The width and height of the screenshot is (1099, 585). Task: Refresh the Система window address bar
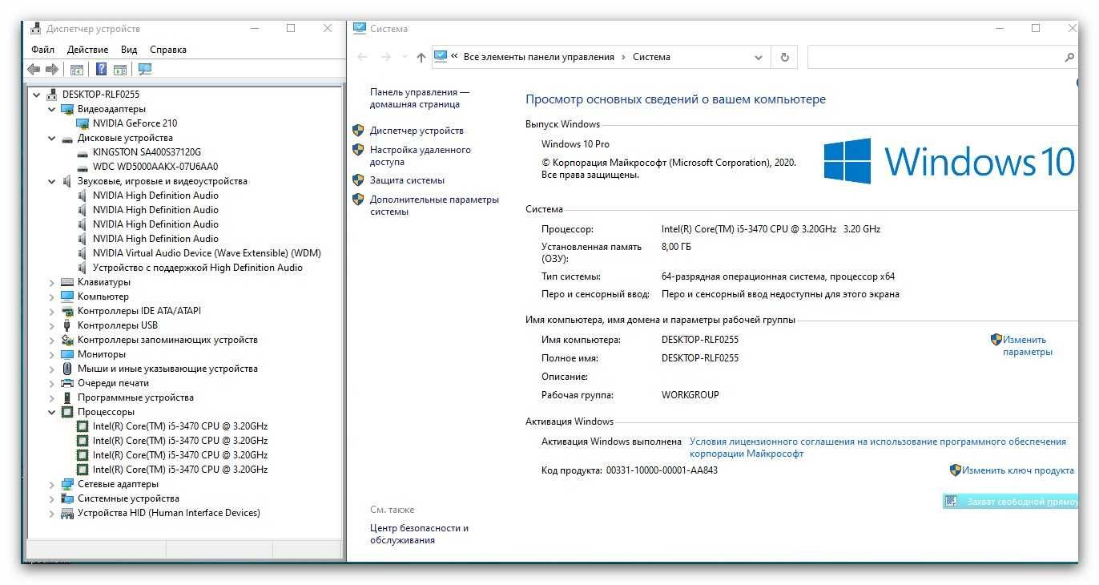[x=784, y=57]
